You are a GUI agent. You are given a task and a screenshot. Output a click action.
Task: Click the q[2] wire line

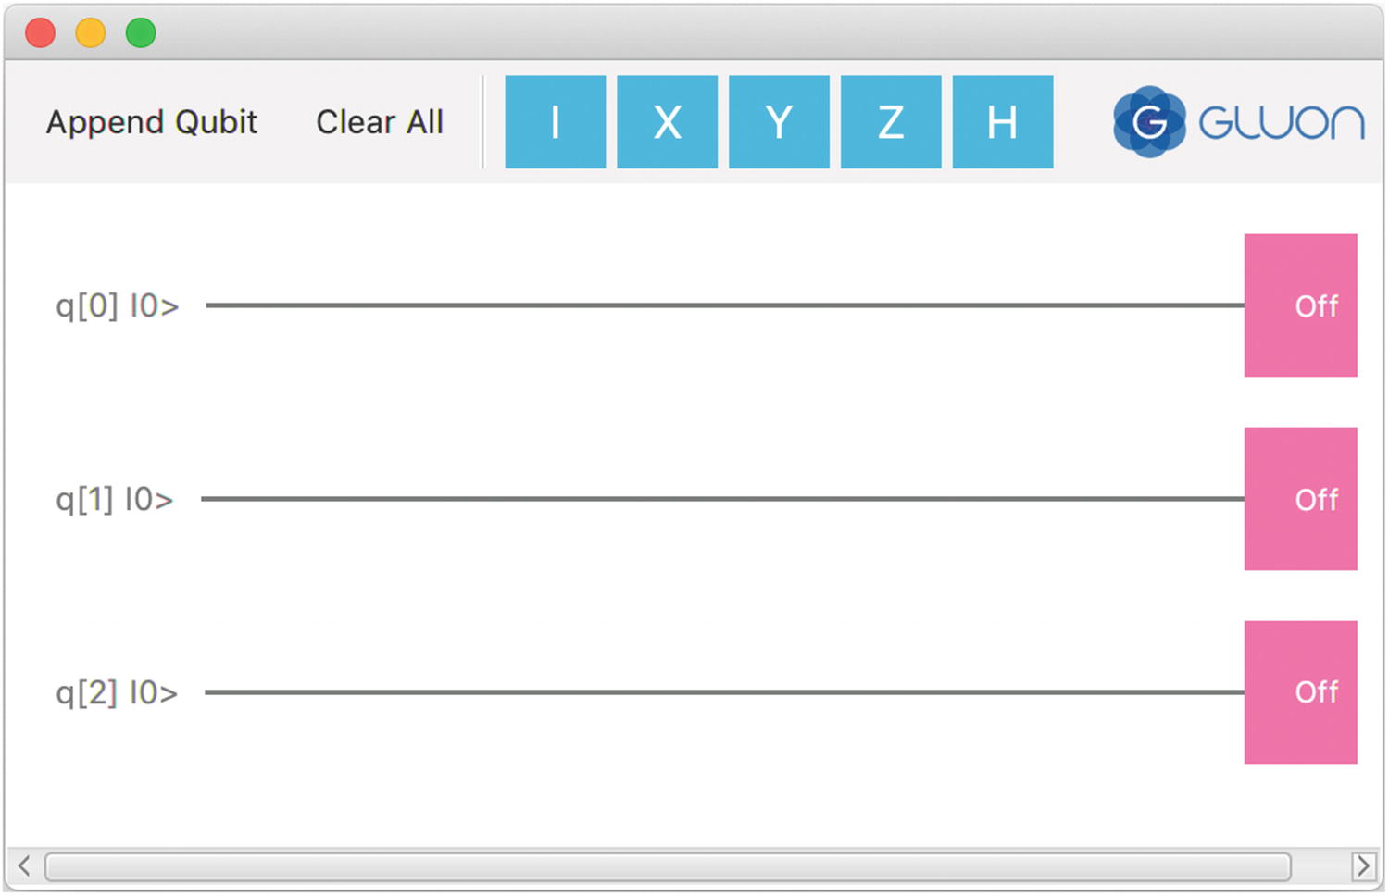click(x=722, y=691)
